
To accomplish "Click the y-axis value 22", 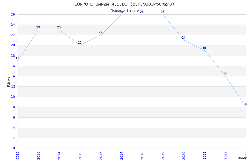I will [x=13, y=35].
